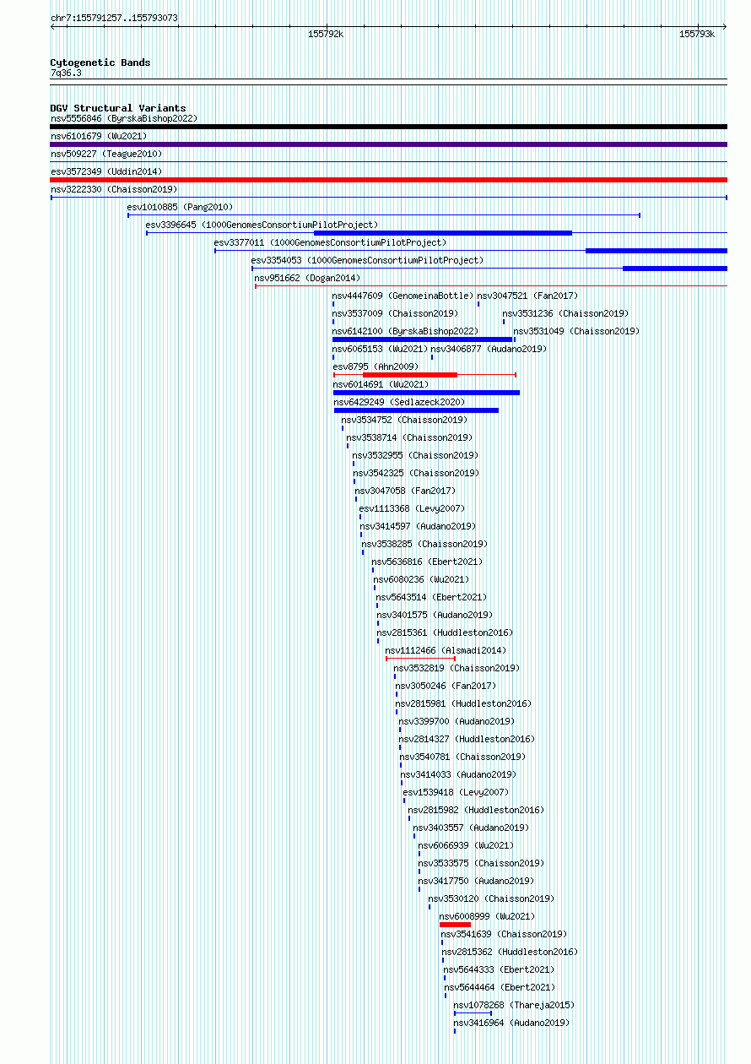The image size is (751, 1064).
Task: Select nsv3399700 (Audano2019) label
Action: [457, 722]
